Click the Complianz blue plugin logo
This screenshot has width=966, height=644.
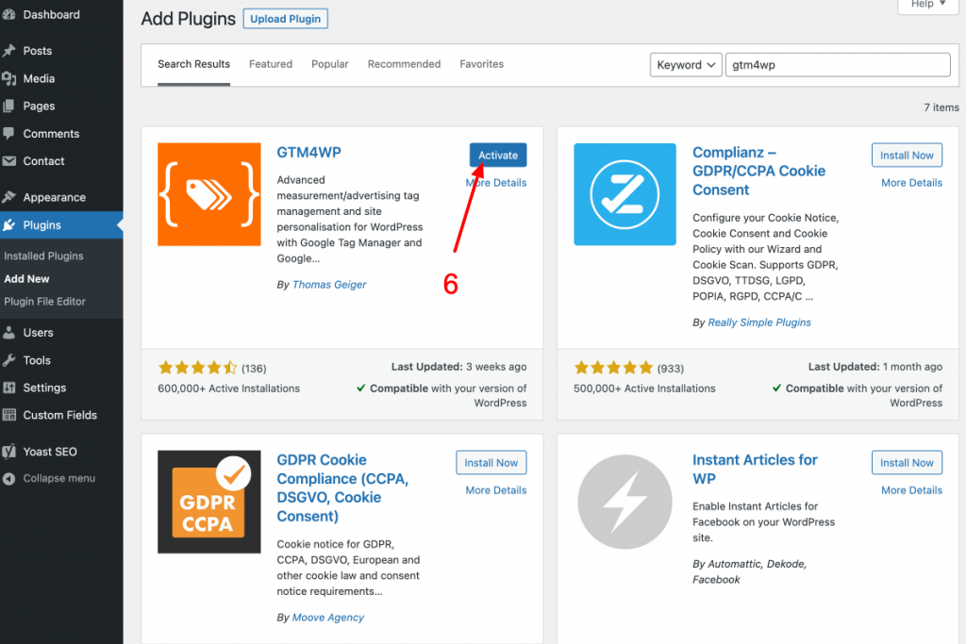[625, 194]
